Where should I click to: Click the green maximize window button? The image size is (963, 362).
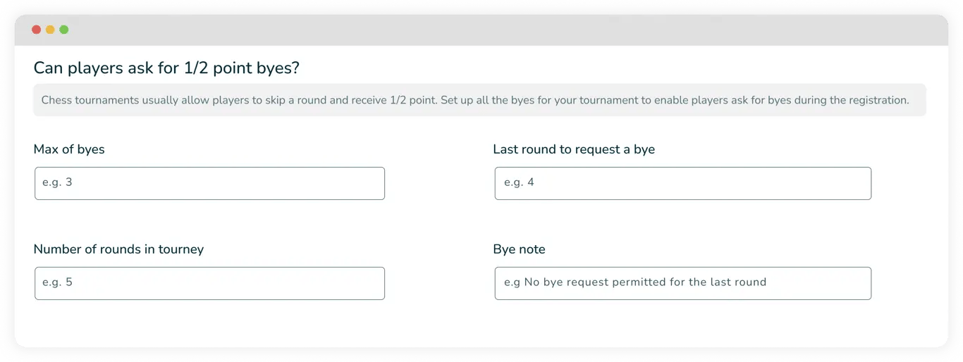(x=64, y=30)
